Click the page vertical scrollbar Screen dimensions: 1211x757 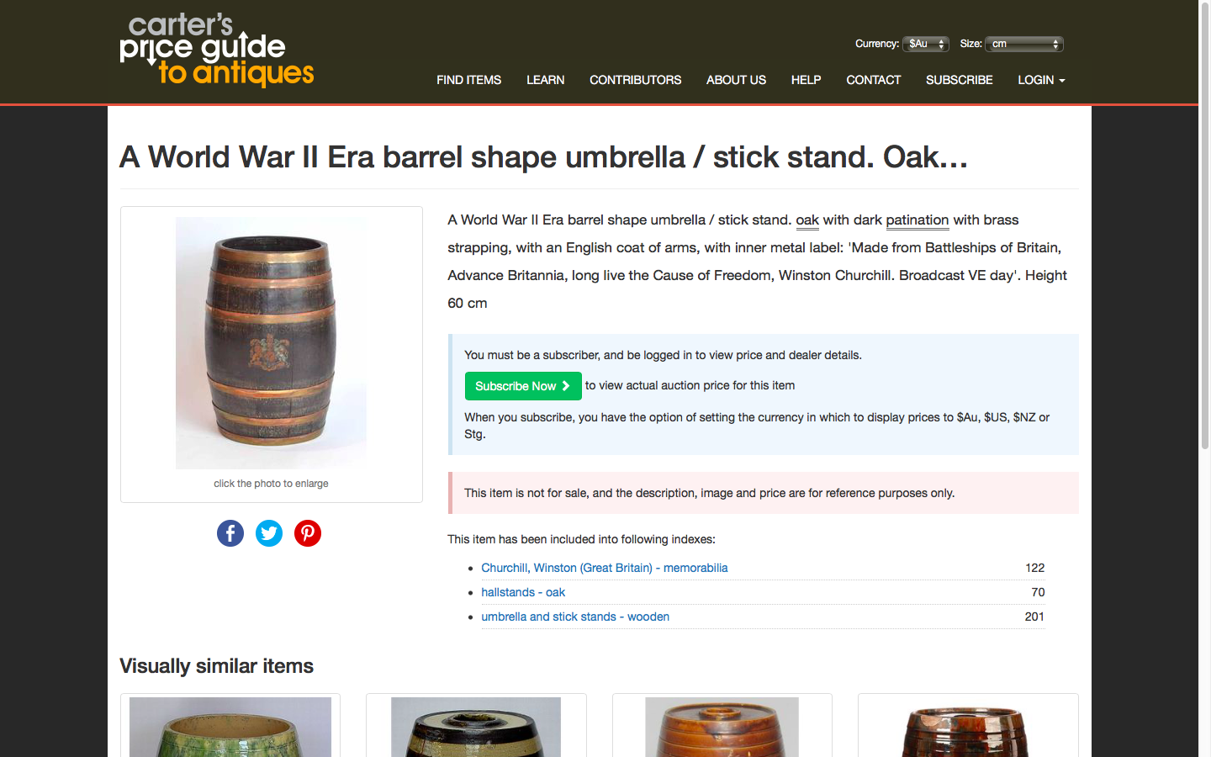pyautogui.click(x=1204, y=378)
